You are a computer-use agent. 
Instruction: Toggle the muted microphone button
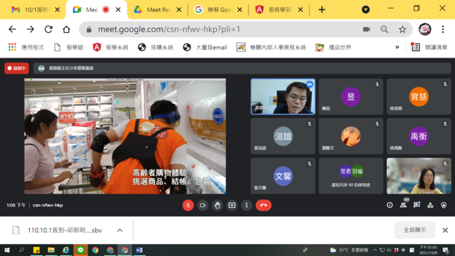click(188, 205)
